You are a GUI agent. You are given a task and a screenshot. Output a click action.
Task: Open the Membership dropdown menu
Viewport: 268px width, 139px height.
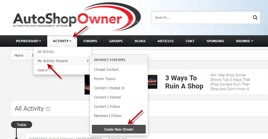coord(28,41)
